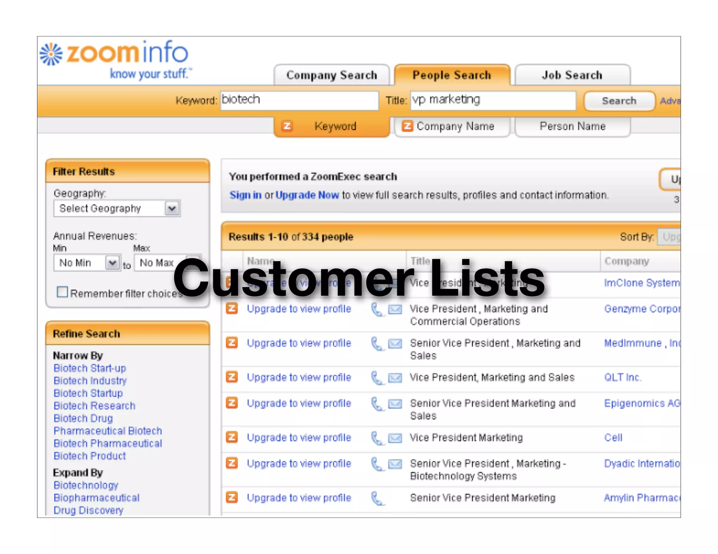This screenshot has height=554, width=718.
Task: Click email icon in Dyadic International row
Action: click(x=395, y=464)
